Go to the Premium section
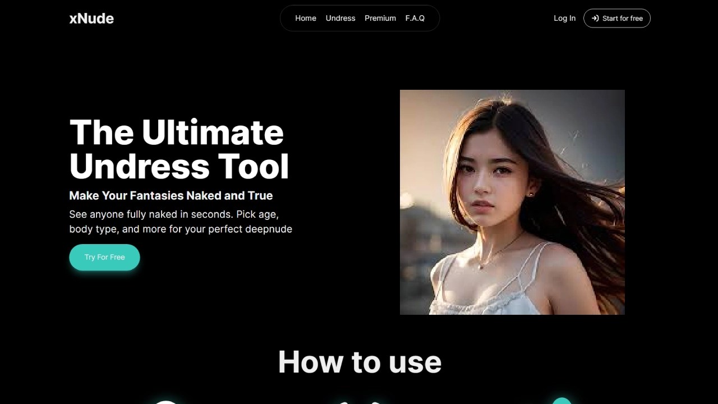This screenshot has height=404, width=718. point(380,18)
